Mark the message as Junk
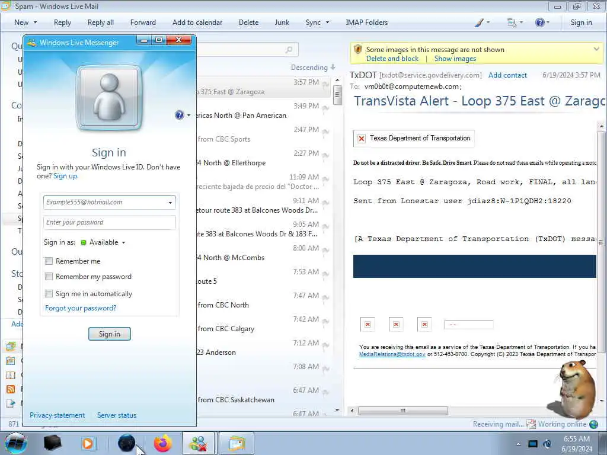The width and height of the screenshot is (607, 455). (282, 23)
